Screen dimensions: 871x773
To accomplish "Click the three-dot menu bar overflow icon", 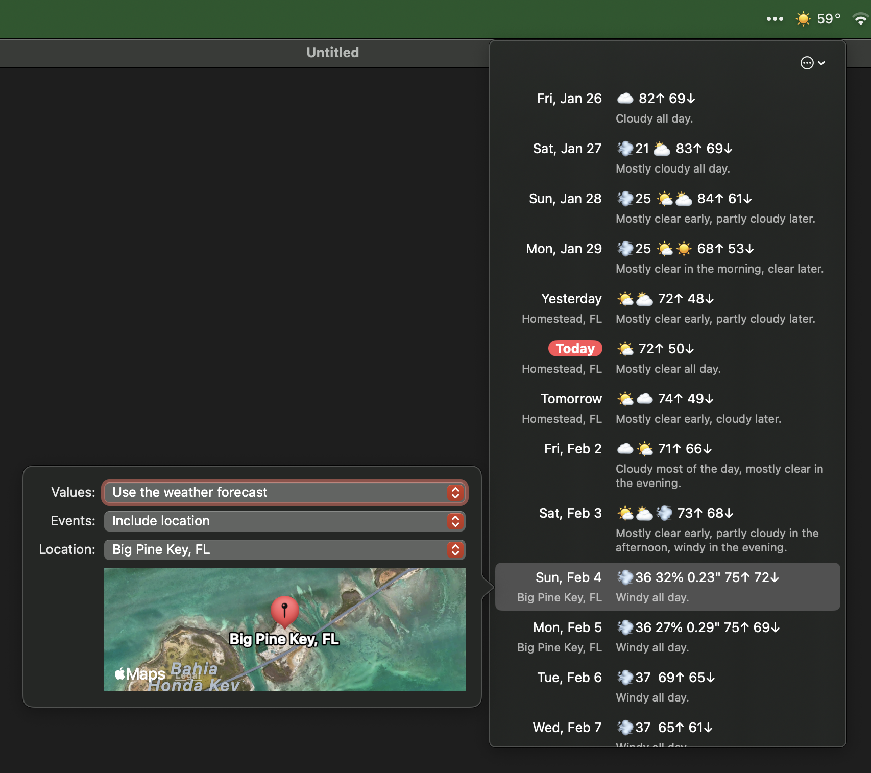I will (x=775, y=19).
